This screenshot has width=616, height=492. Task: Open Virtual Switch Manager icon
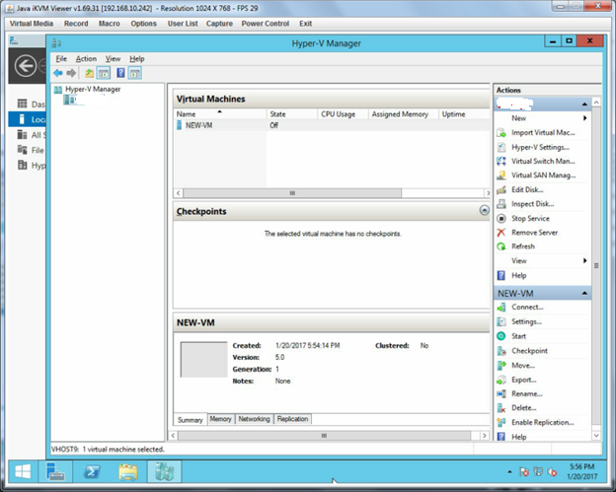pos(501,162)
